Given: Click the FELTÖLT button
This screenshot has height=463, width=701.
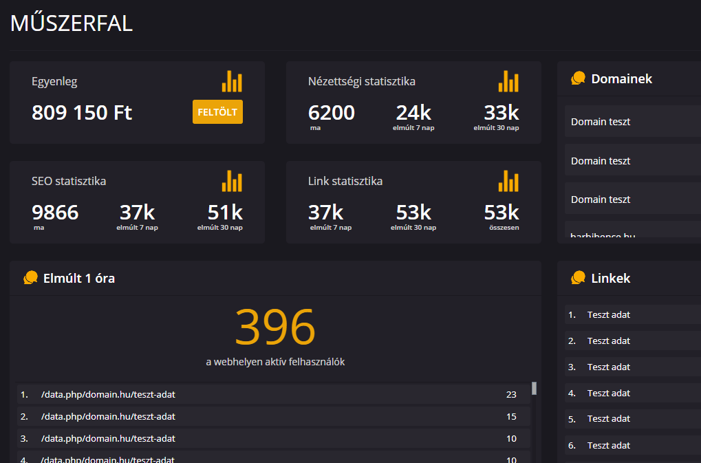Looking at the screenshot, I should [217, 111].
